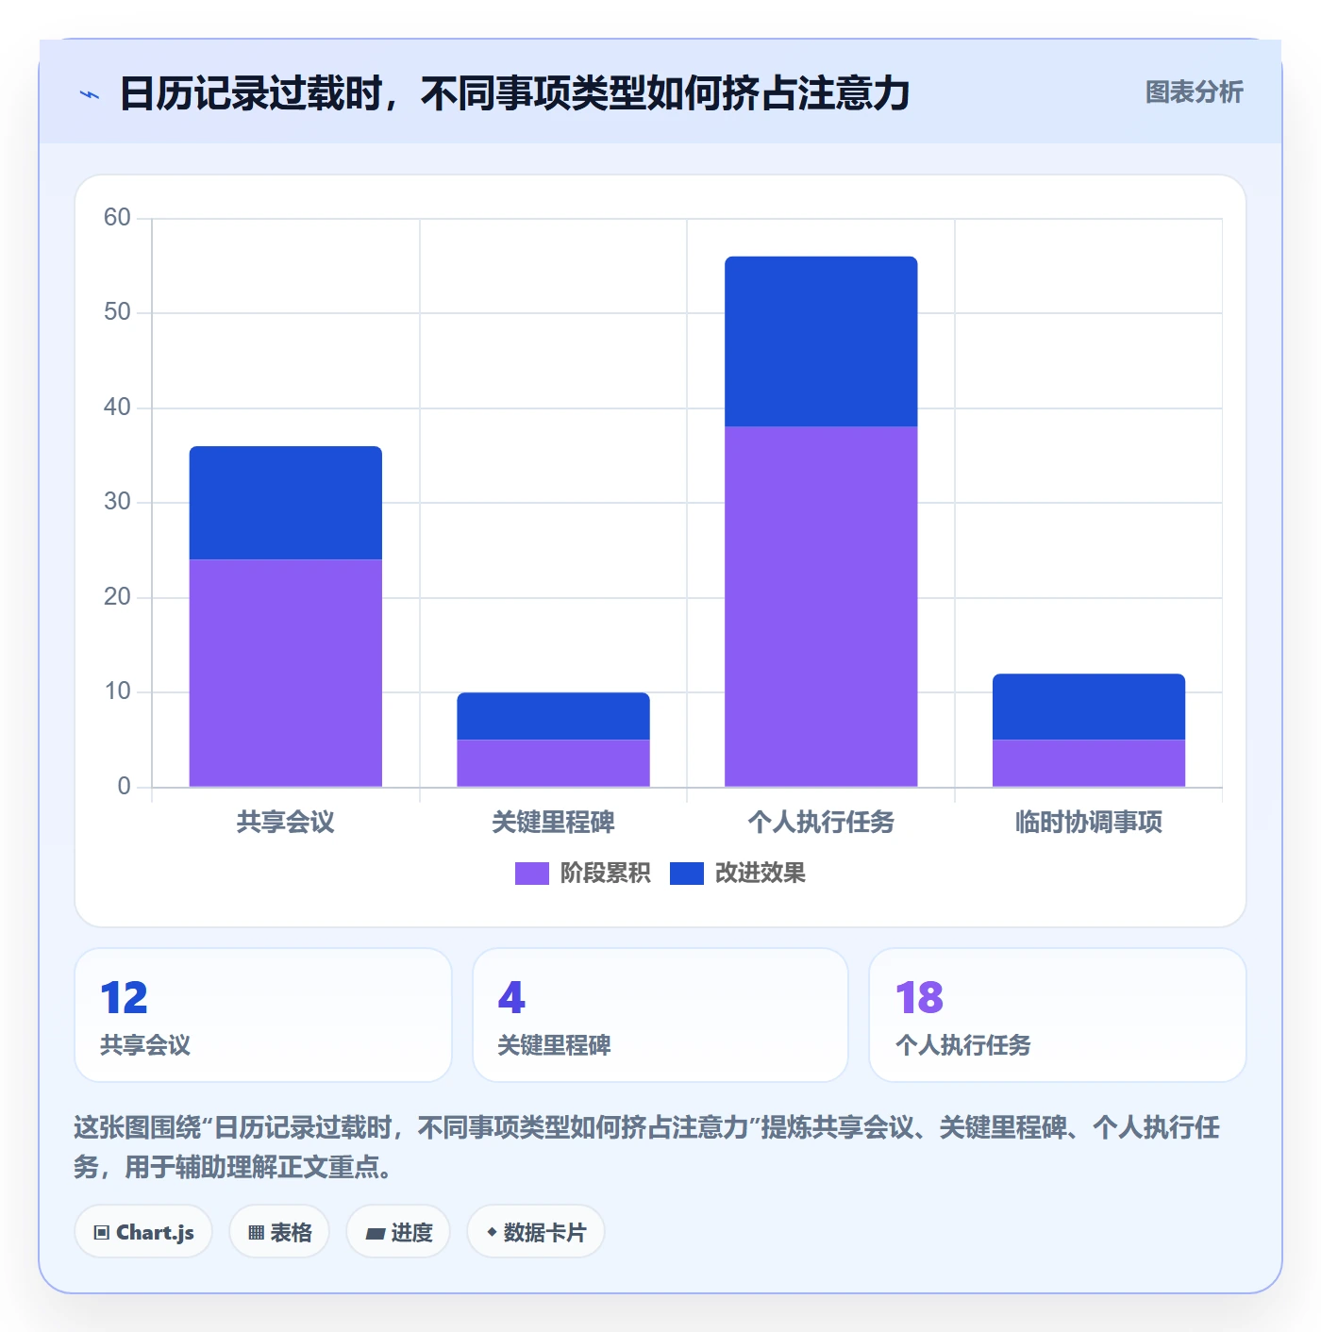Click the 个人执行任务 x-axis label

click(821, 823)
